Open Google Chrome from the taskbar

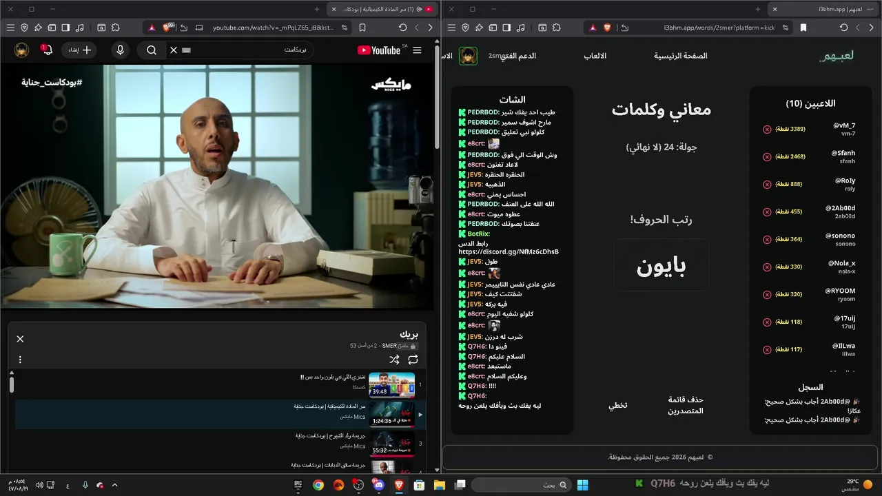click(x=318, y=485)
